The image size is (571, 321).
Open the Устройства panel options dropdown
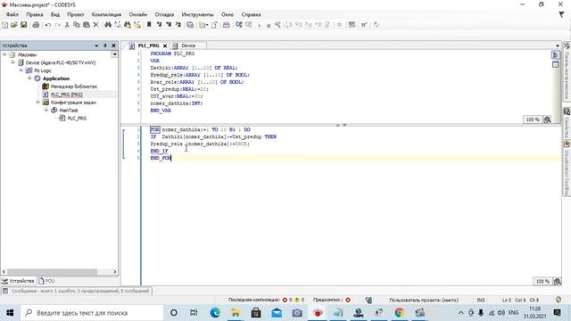coord(96,45)
